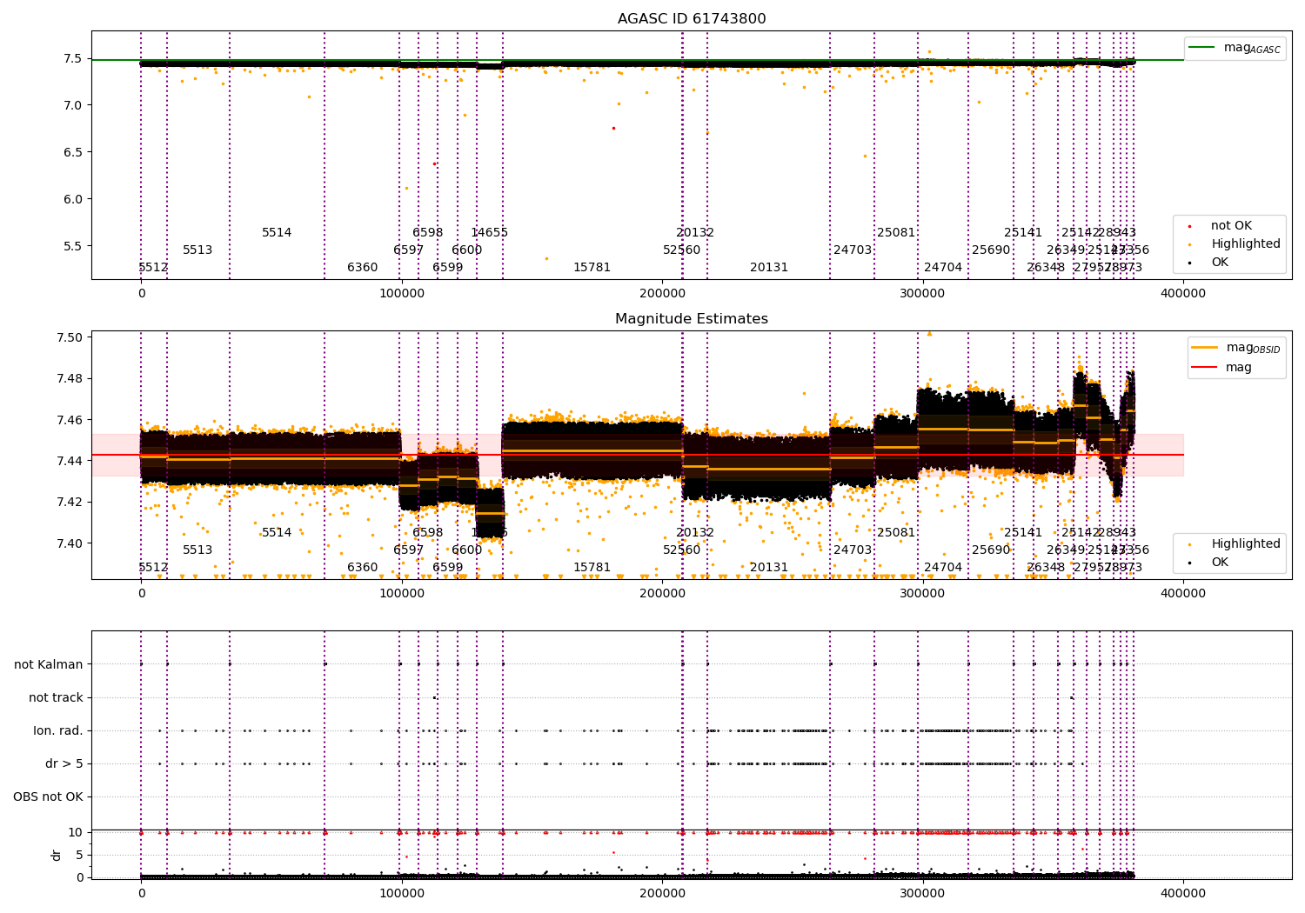
Task: Click the 'Magnitude Estimates' plot title
Action: [692, 319]
